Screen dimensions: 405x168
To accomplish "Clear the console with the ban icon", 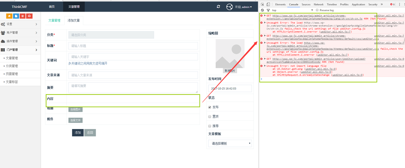I will pyautogui.click(x=262, y=10).
